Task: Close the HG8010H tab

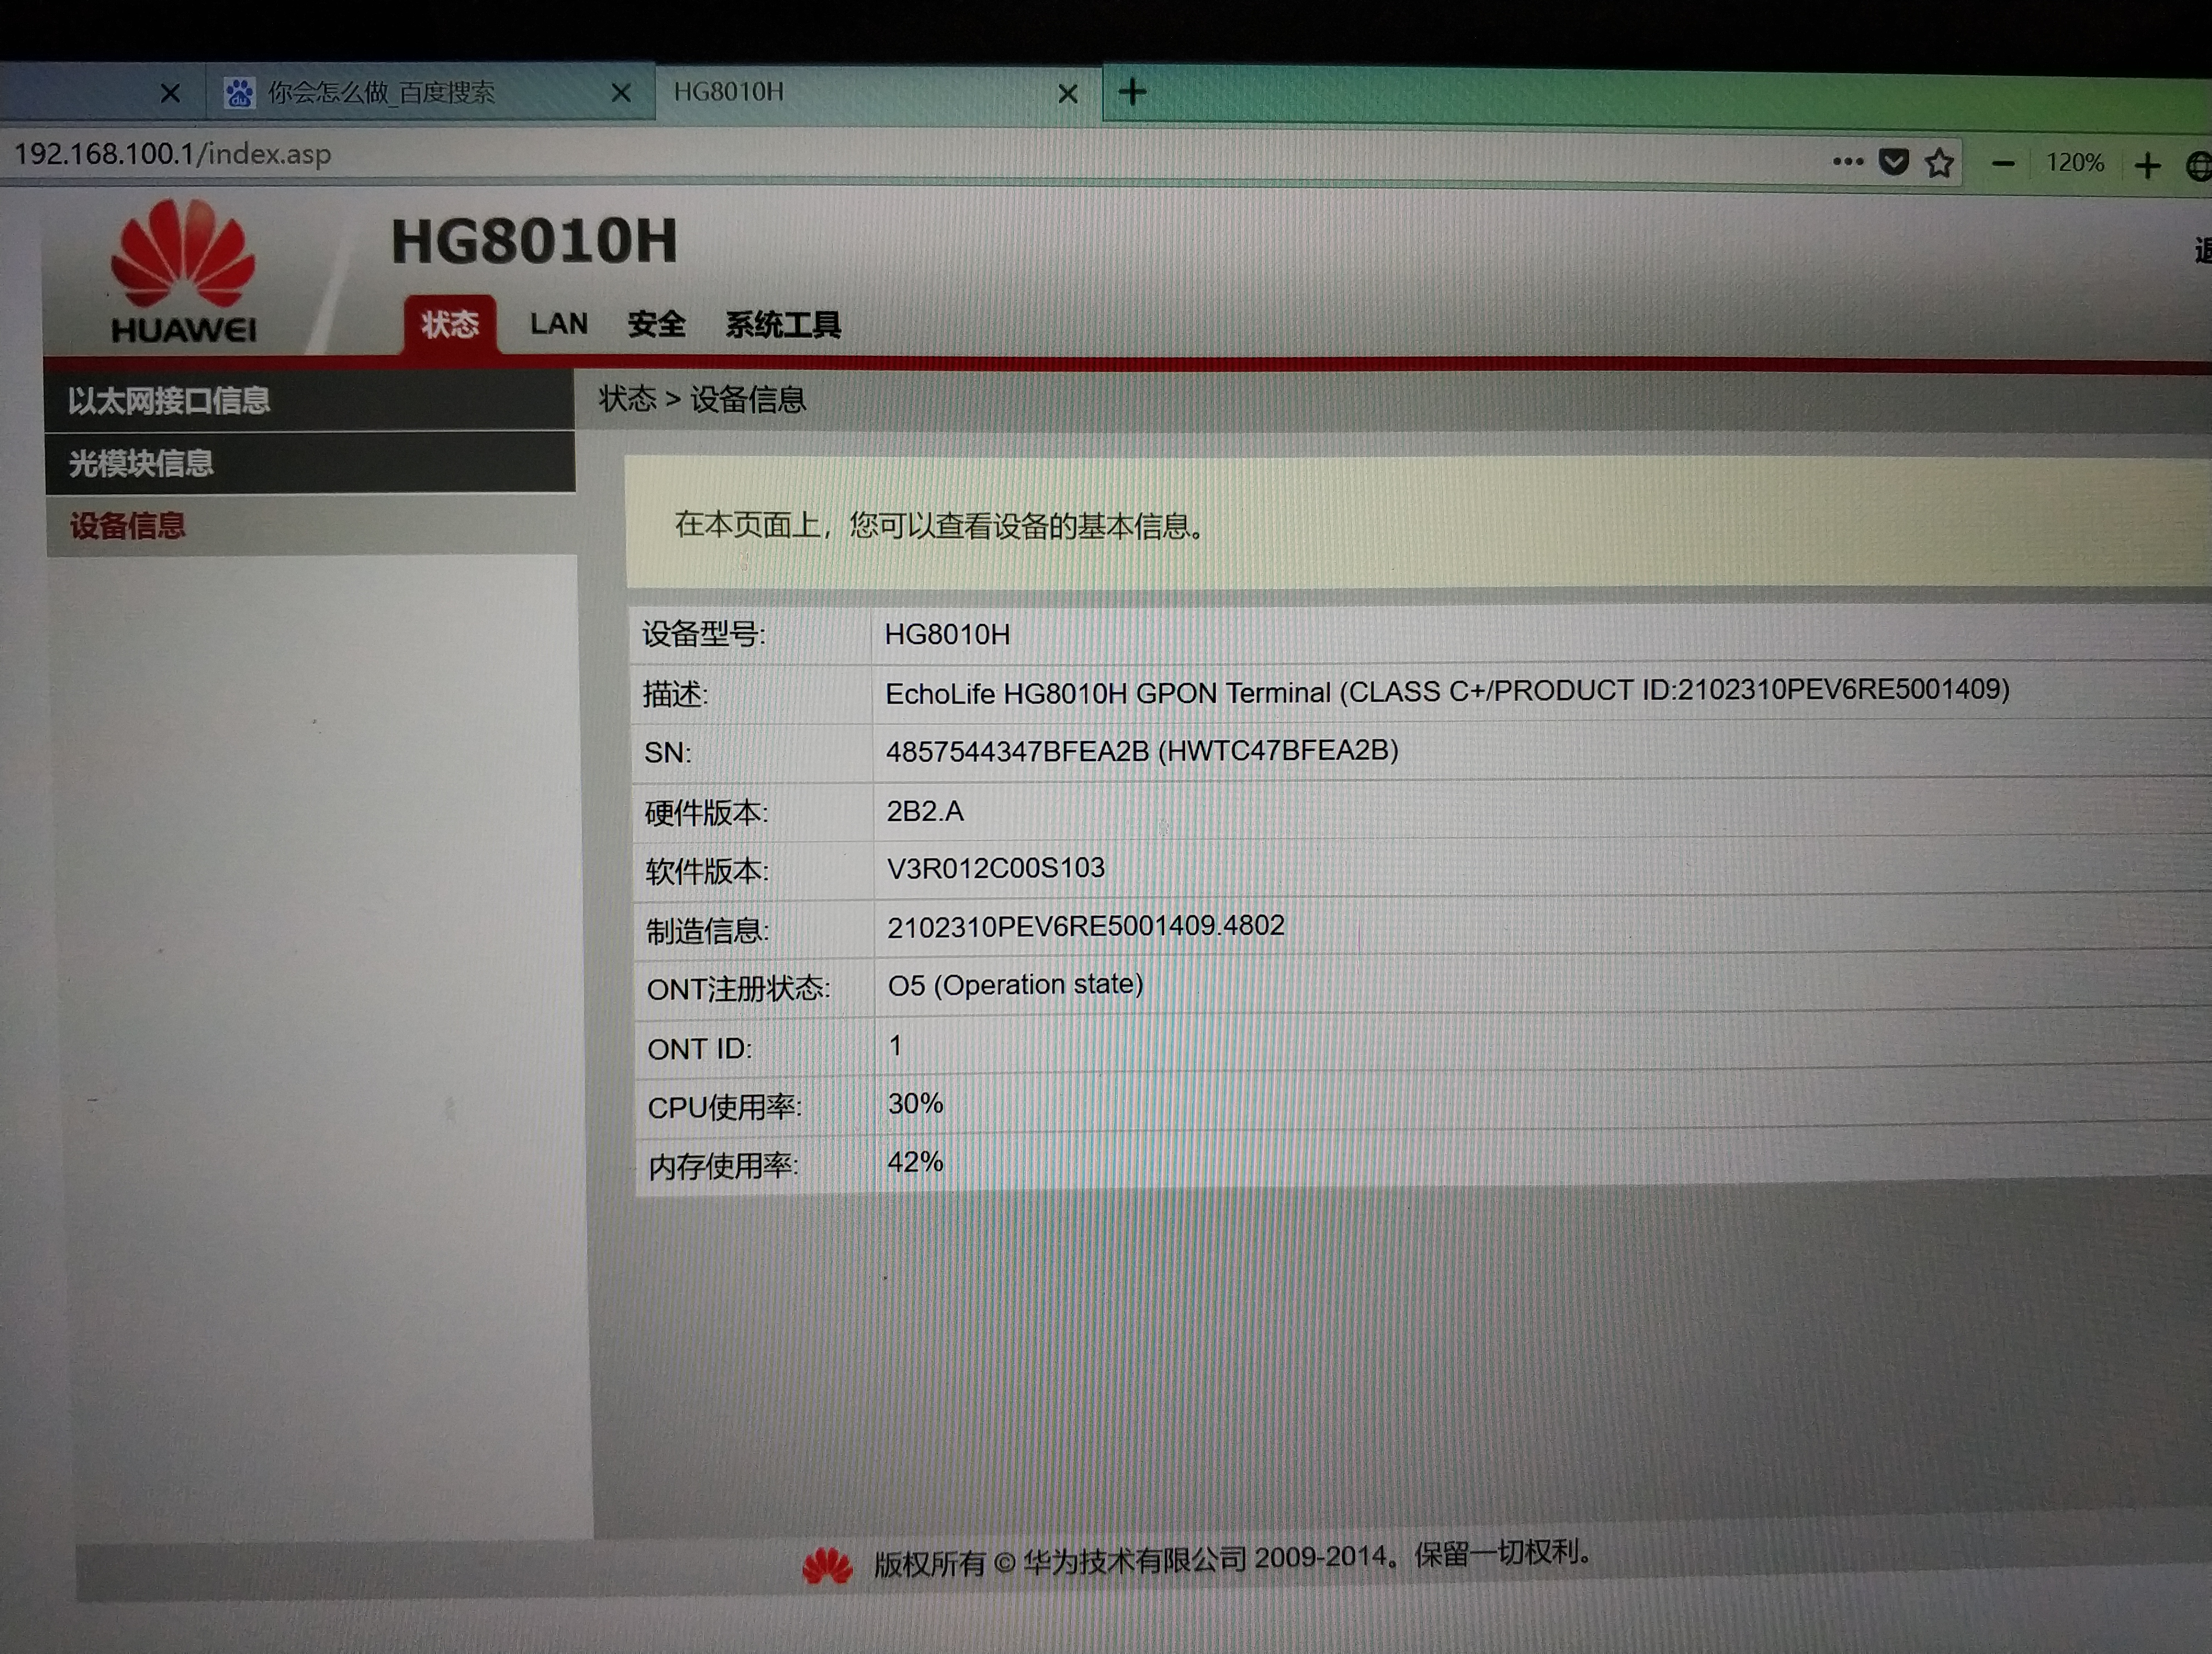Action: click(1067, 94)
